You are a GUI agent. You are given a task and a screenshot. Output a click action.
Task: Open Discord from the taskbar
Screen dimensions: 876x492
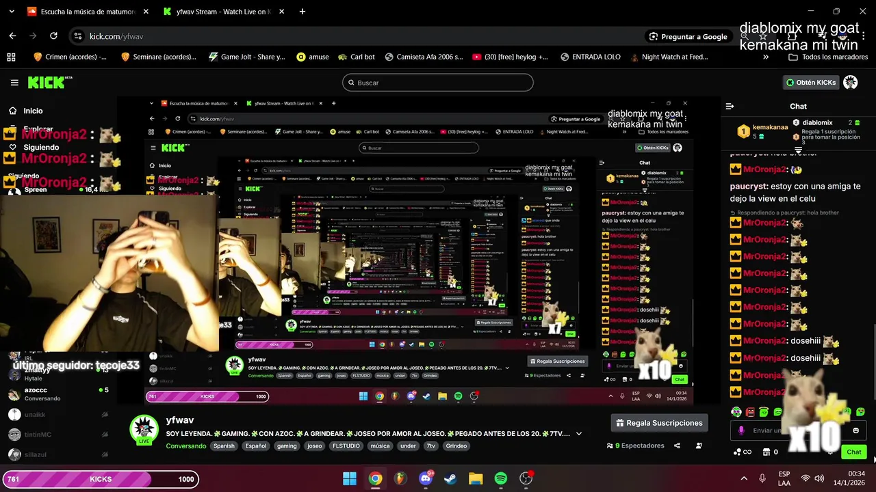coord(426,478)
